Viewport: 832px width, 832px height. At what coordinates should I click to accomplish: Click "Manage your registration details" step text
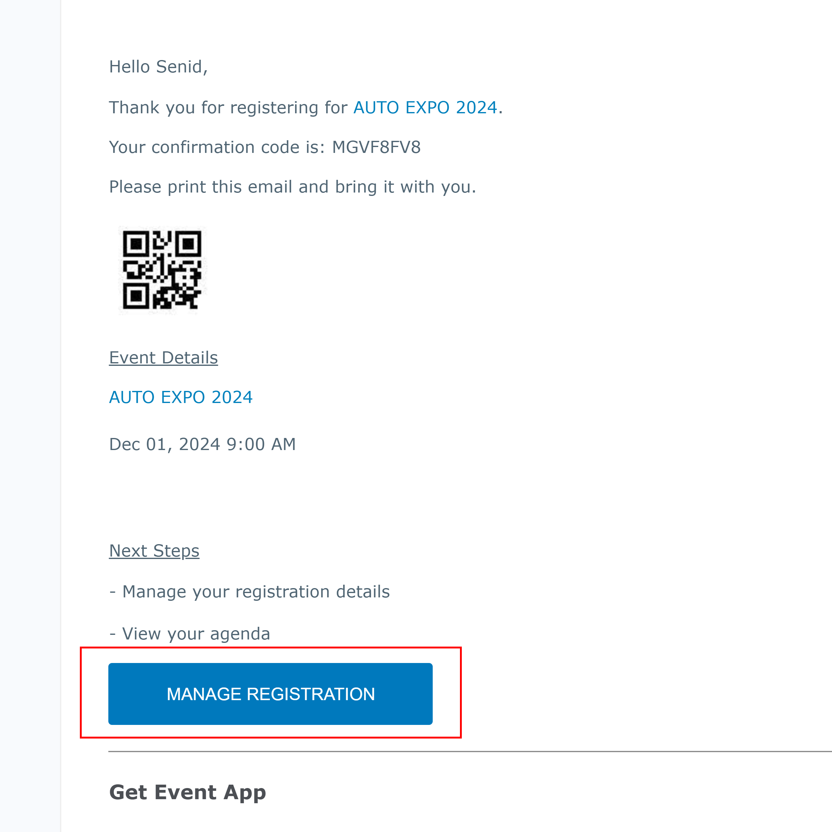tap(256, 592)
